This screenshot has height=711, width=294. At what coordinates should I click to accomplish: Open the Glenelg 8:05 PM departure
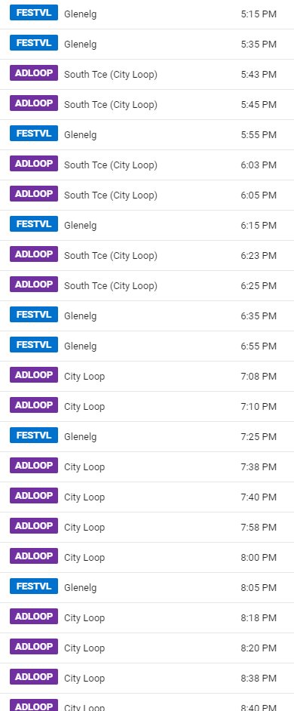click(147, 588)
